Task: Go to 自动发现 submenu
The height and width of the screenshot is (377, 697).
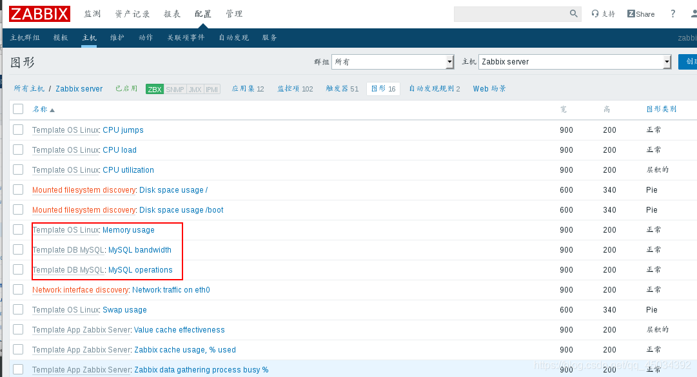Action: click(233, 38)
